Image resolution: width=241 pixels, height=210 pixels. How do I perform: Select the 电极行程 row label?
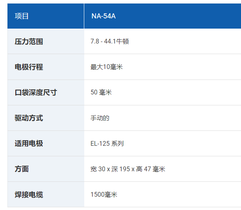point(29,67)
